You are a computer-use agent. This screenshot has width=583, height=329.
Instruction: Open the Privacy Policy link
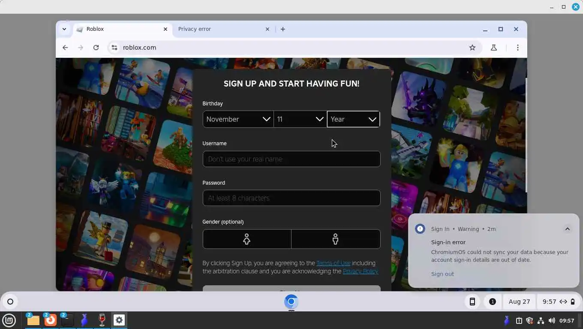361,271
